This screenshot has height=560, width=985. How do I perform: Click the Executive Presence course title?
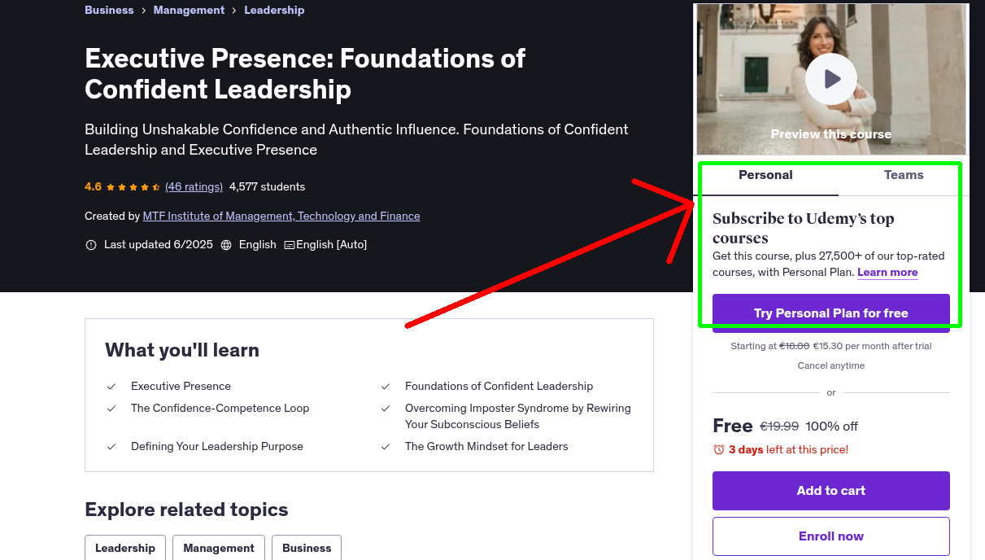click(305, 73)
